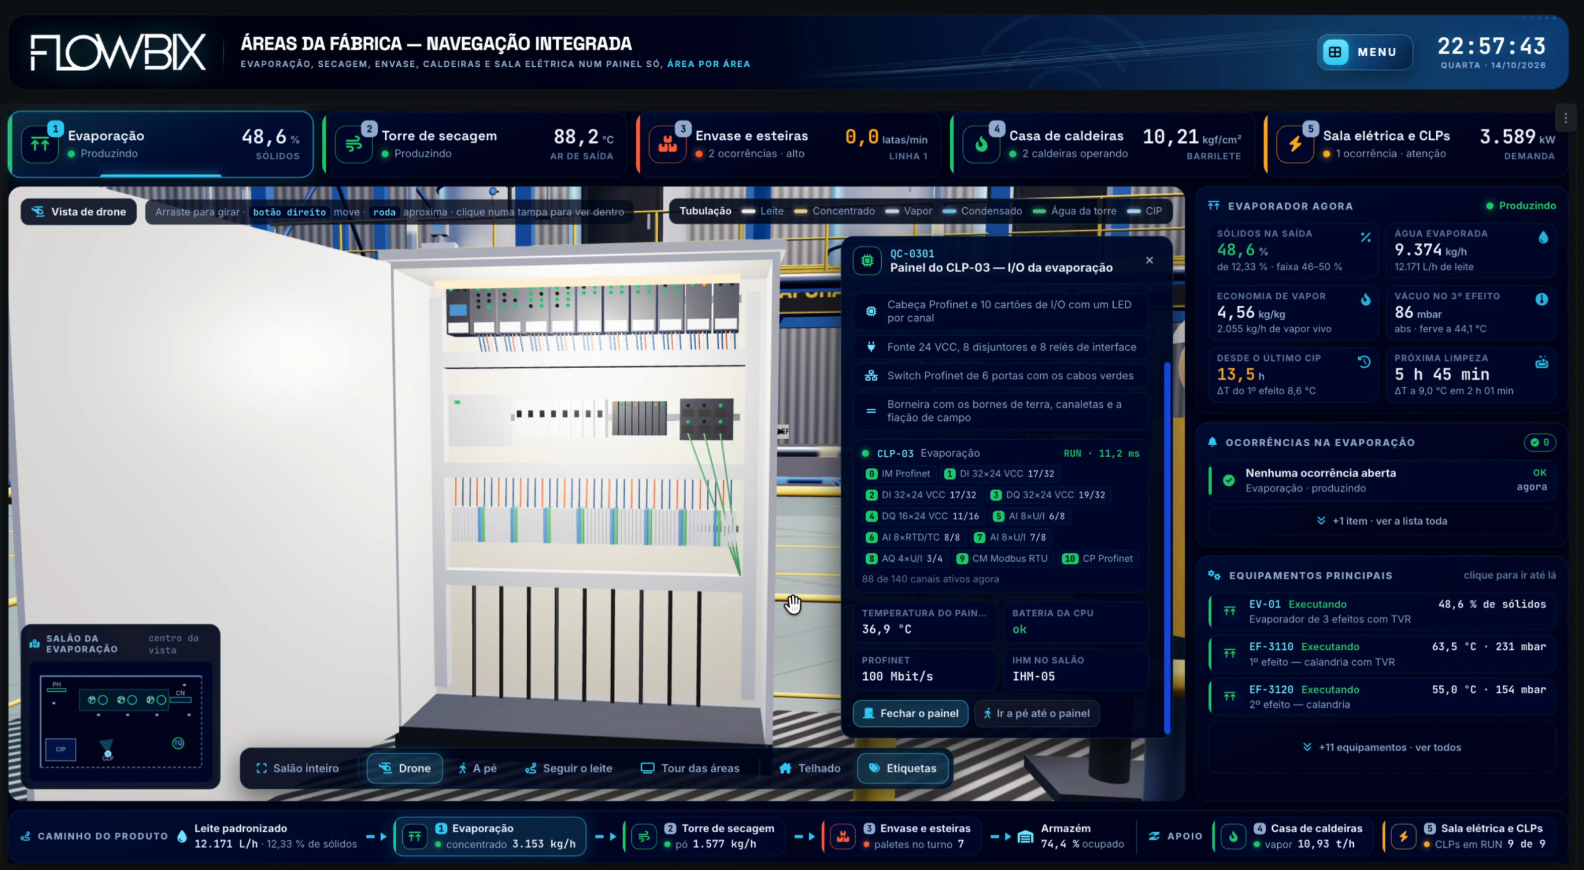This screenshot has width=1584, height=870.
Task: Click the Borneira terminal icon
Action: pyautogui.click(x=871, y=411)
